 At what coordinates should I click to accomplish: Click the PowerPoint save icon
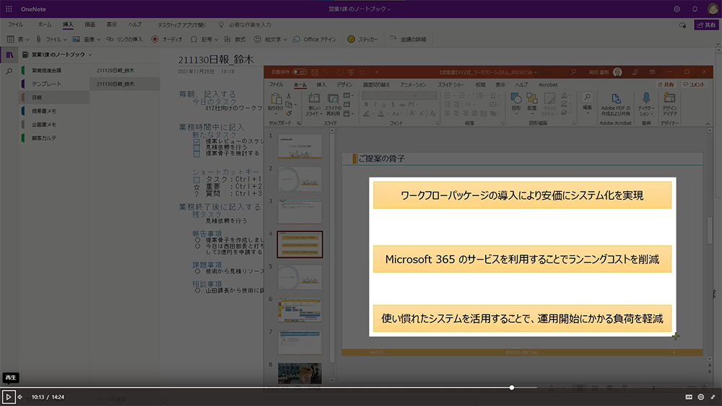point(315,72)
